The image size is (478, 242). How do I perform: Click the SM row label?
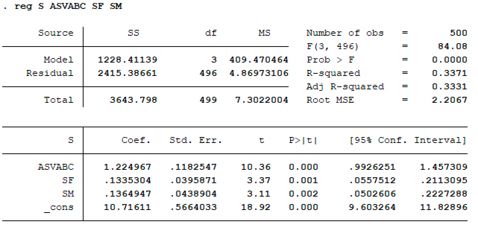tap(69, 194)
